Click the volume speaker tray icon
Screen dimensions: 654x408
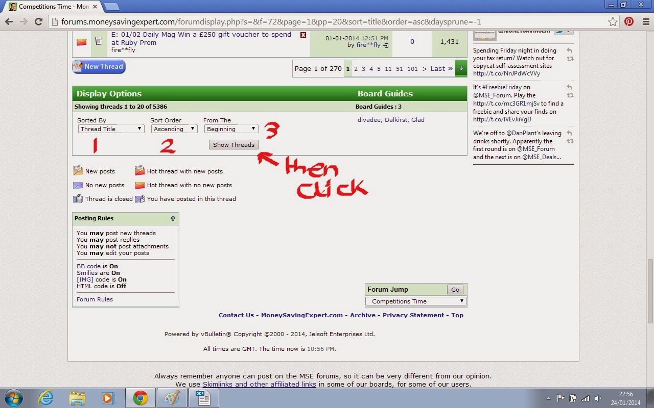598,398
